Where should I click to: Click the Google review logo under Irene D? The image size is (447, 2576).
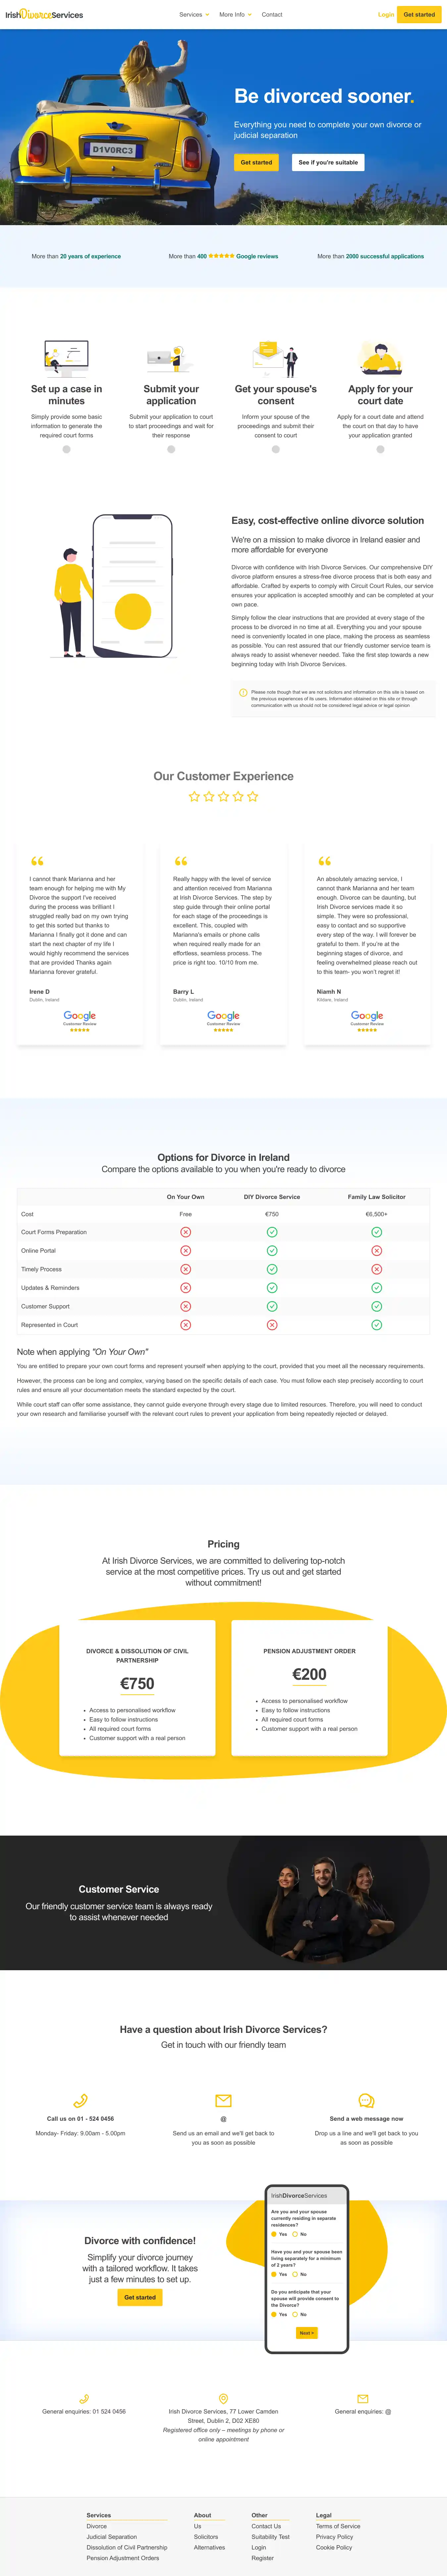click(x=80, y=1017)
